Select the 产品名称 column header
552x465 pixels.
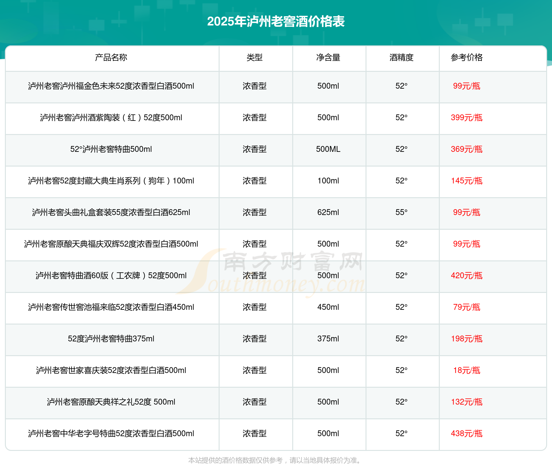point(111,57)
